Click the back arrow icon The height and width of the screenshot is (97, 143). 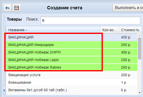[7, 8]
